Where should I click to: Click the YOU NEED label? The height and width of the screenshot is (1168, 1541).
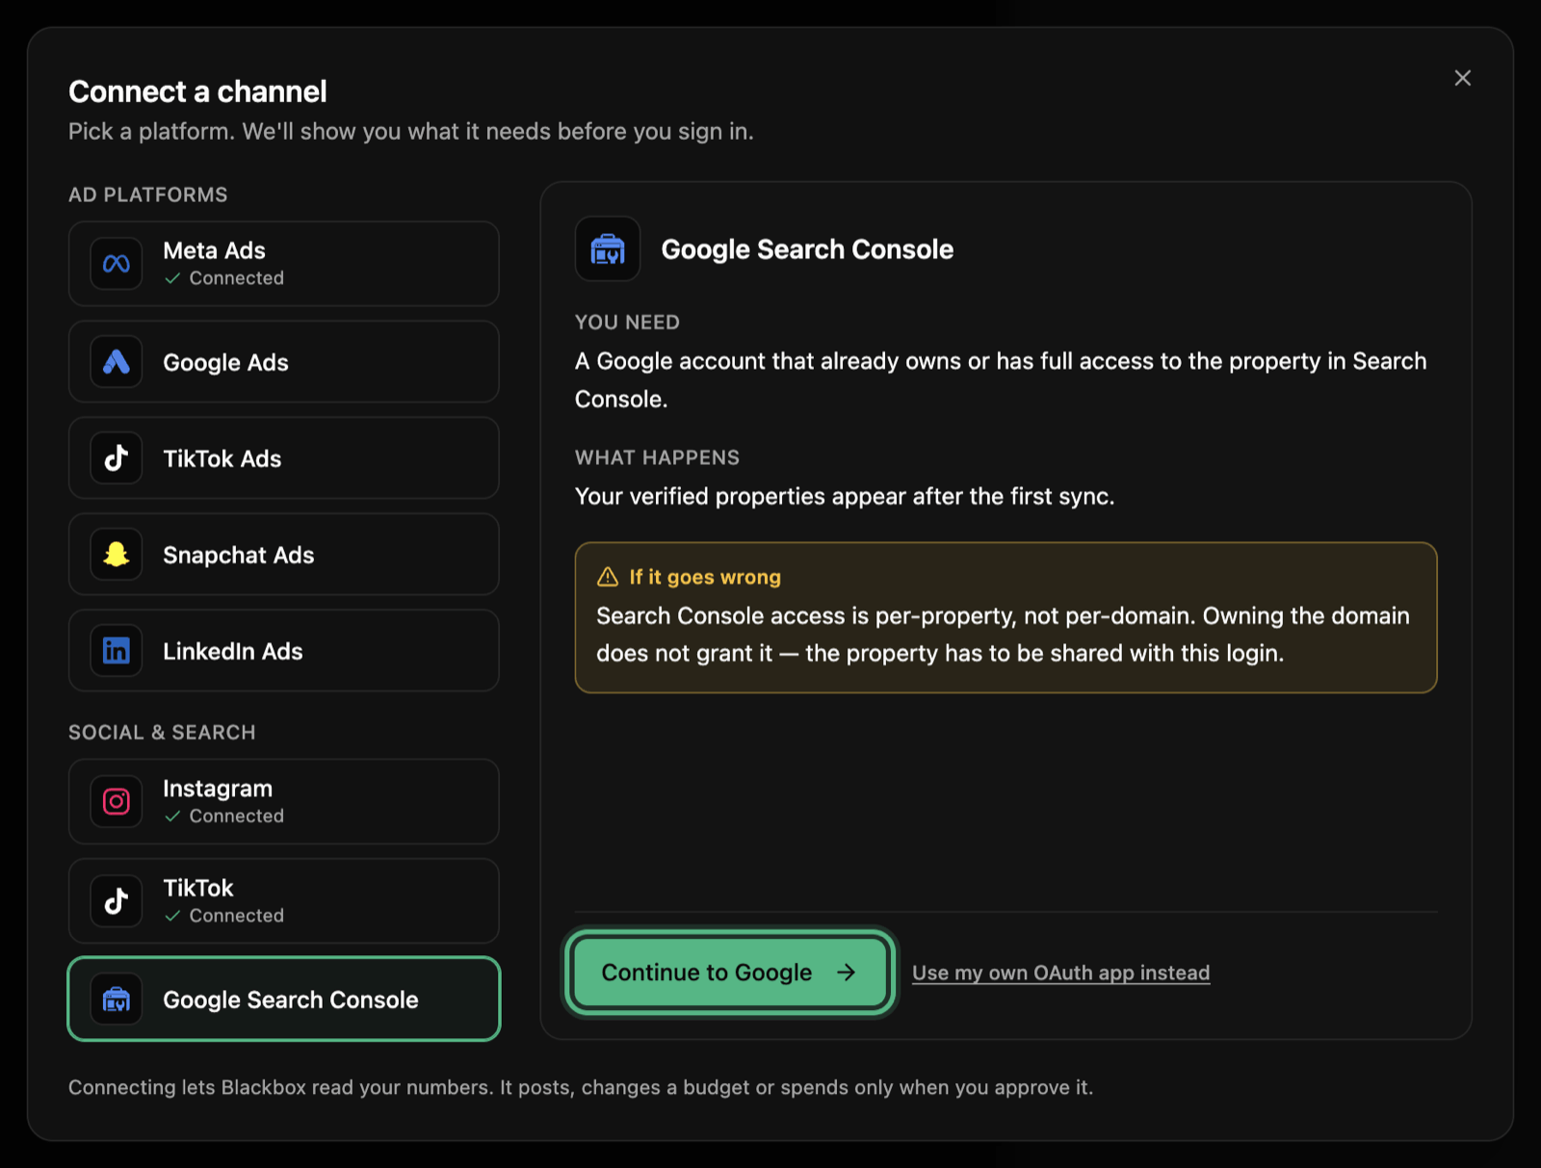tap(627, 323)
